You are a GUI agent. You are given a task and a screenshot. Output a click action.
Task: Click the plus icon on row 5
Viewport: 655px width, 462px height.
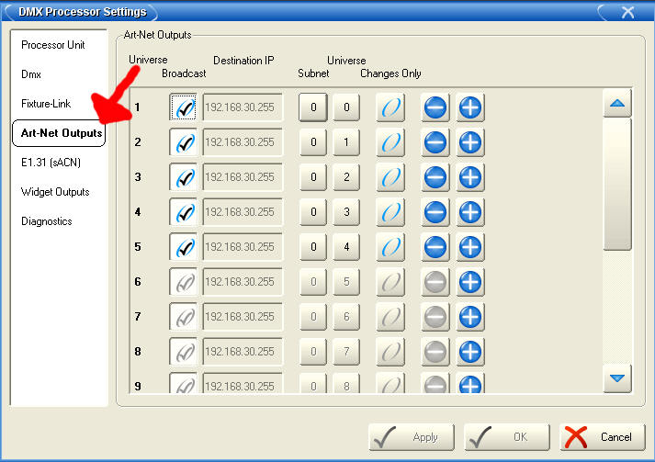(470, 247)
